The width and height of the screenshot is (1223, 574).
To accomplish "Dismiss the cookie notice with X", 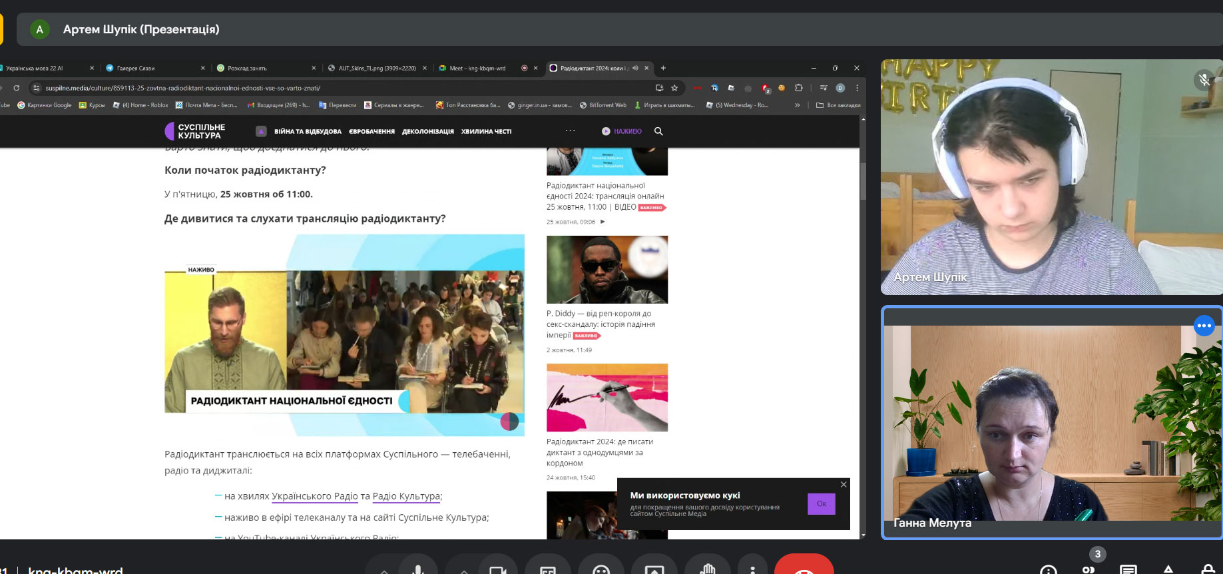I will (x=844, y=484).
